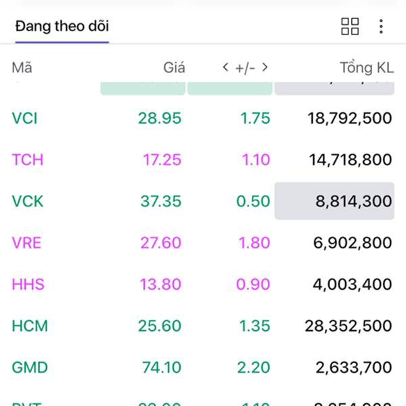Tap the highlighted VCK volume 8,814,300
This screenshot has height=406, width=406.
tap(334, 201)
